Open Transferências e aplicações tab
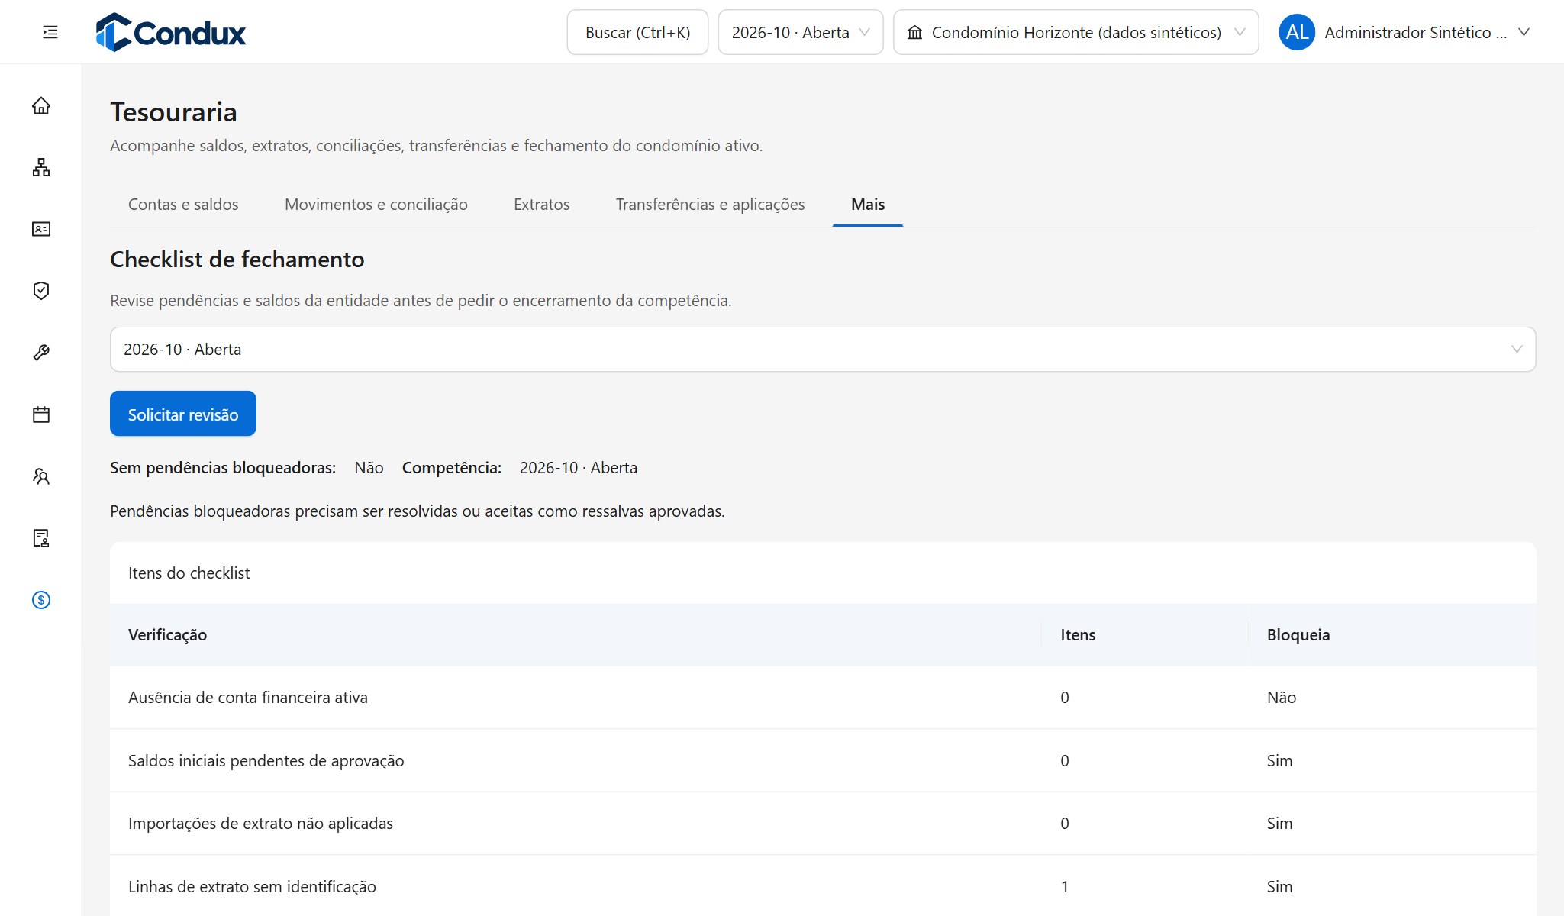 click(x=710, y=205)
